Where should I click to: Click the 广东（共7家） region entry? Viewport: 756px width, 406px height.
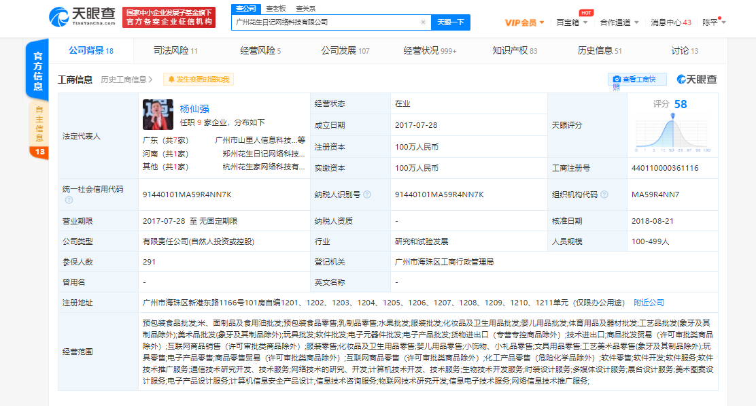[x=165, y=140]
